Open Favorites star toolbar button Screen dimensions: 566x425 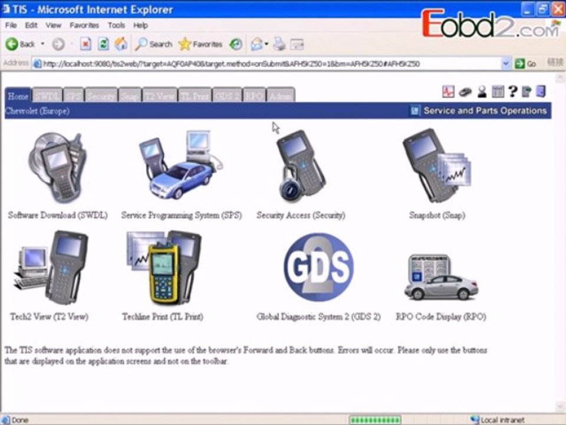[200, 44]
